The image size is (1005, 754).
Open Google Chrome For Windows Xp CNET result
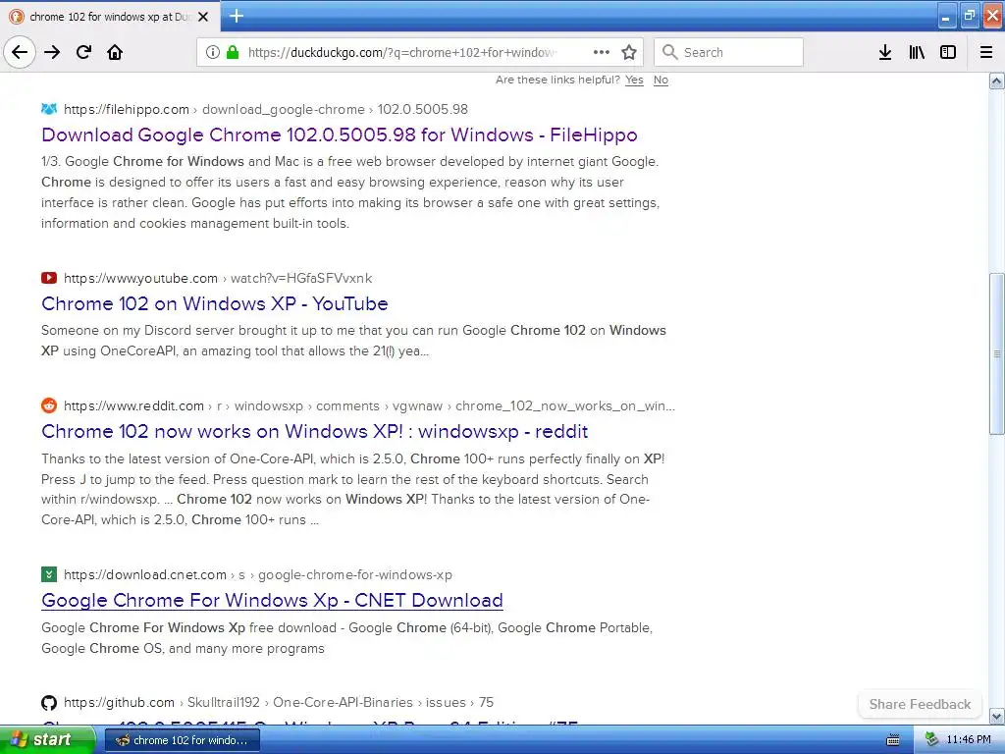[x=272, y=600]
